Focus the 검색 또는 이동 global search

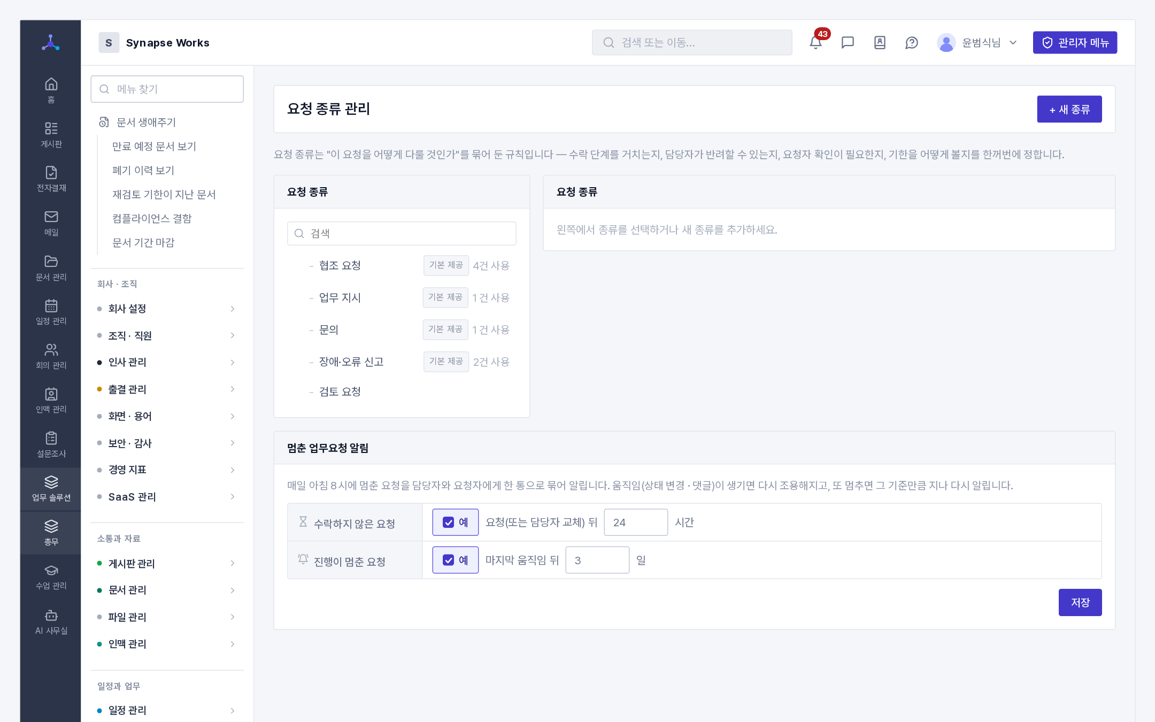pos(692,43)
